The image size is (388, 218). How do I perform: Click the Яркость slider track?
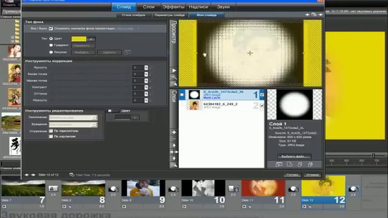pyautogui.click(x=90, y=67)
